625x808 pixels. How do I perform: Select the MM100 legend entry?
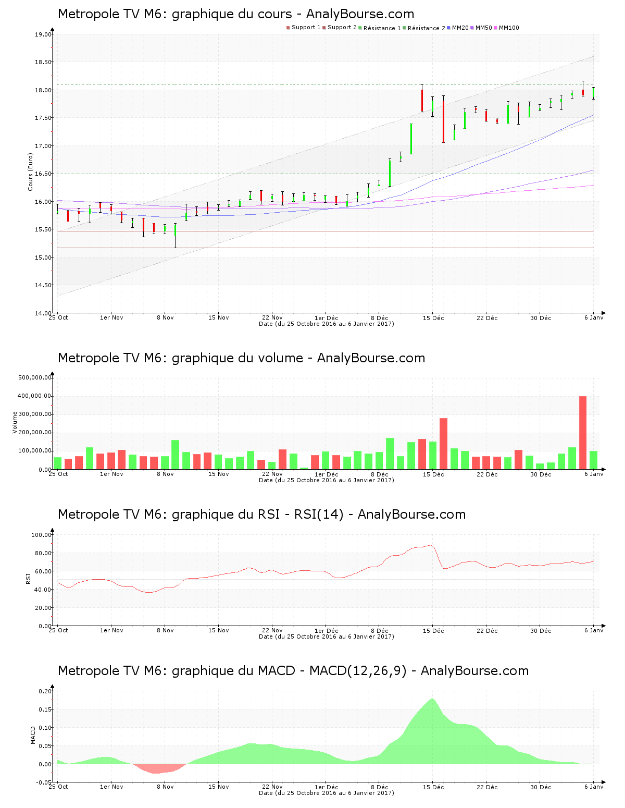tap(508, 28)
